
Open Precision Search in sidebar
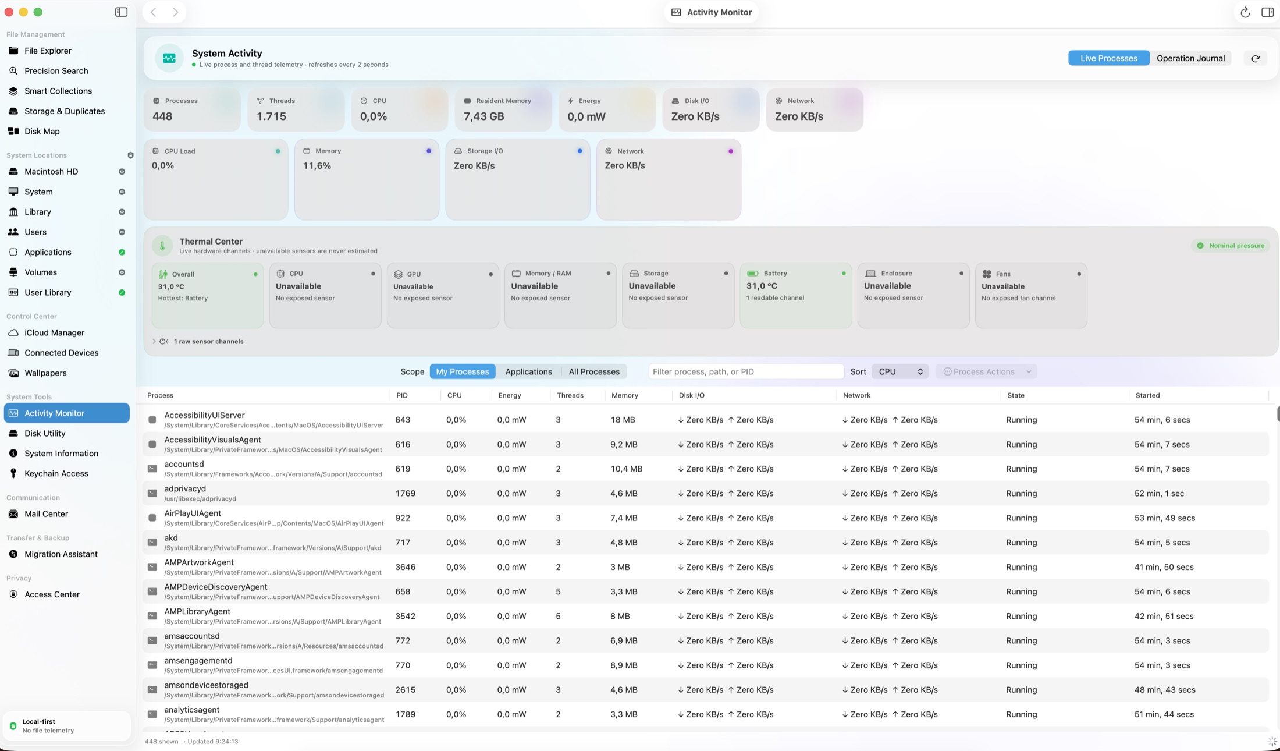coord(66,71)
